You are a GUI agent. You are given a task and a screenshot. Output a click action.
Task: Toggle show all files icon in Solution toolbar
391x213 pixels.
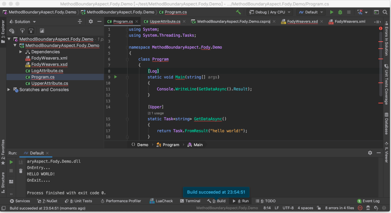tap(42, 31)
